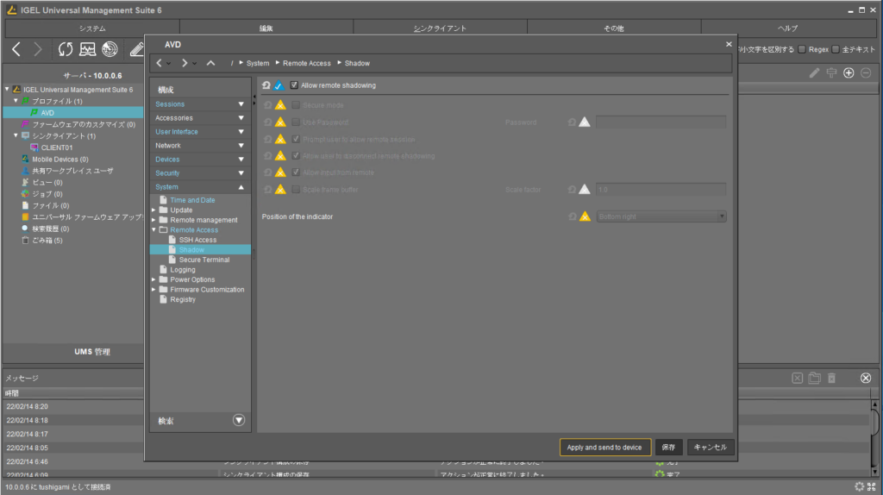Toggle Secure mode checkbox
The height and width of the screenshot is (495, 883).
[x=296, y=105]
